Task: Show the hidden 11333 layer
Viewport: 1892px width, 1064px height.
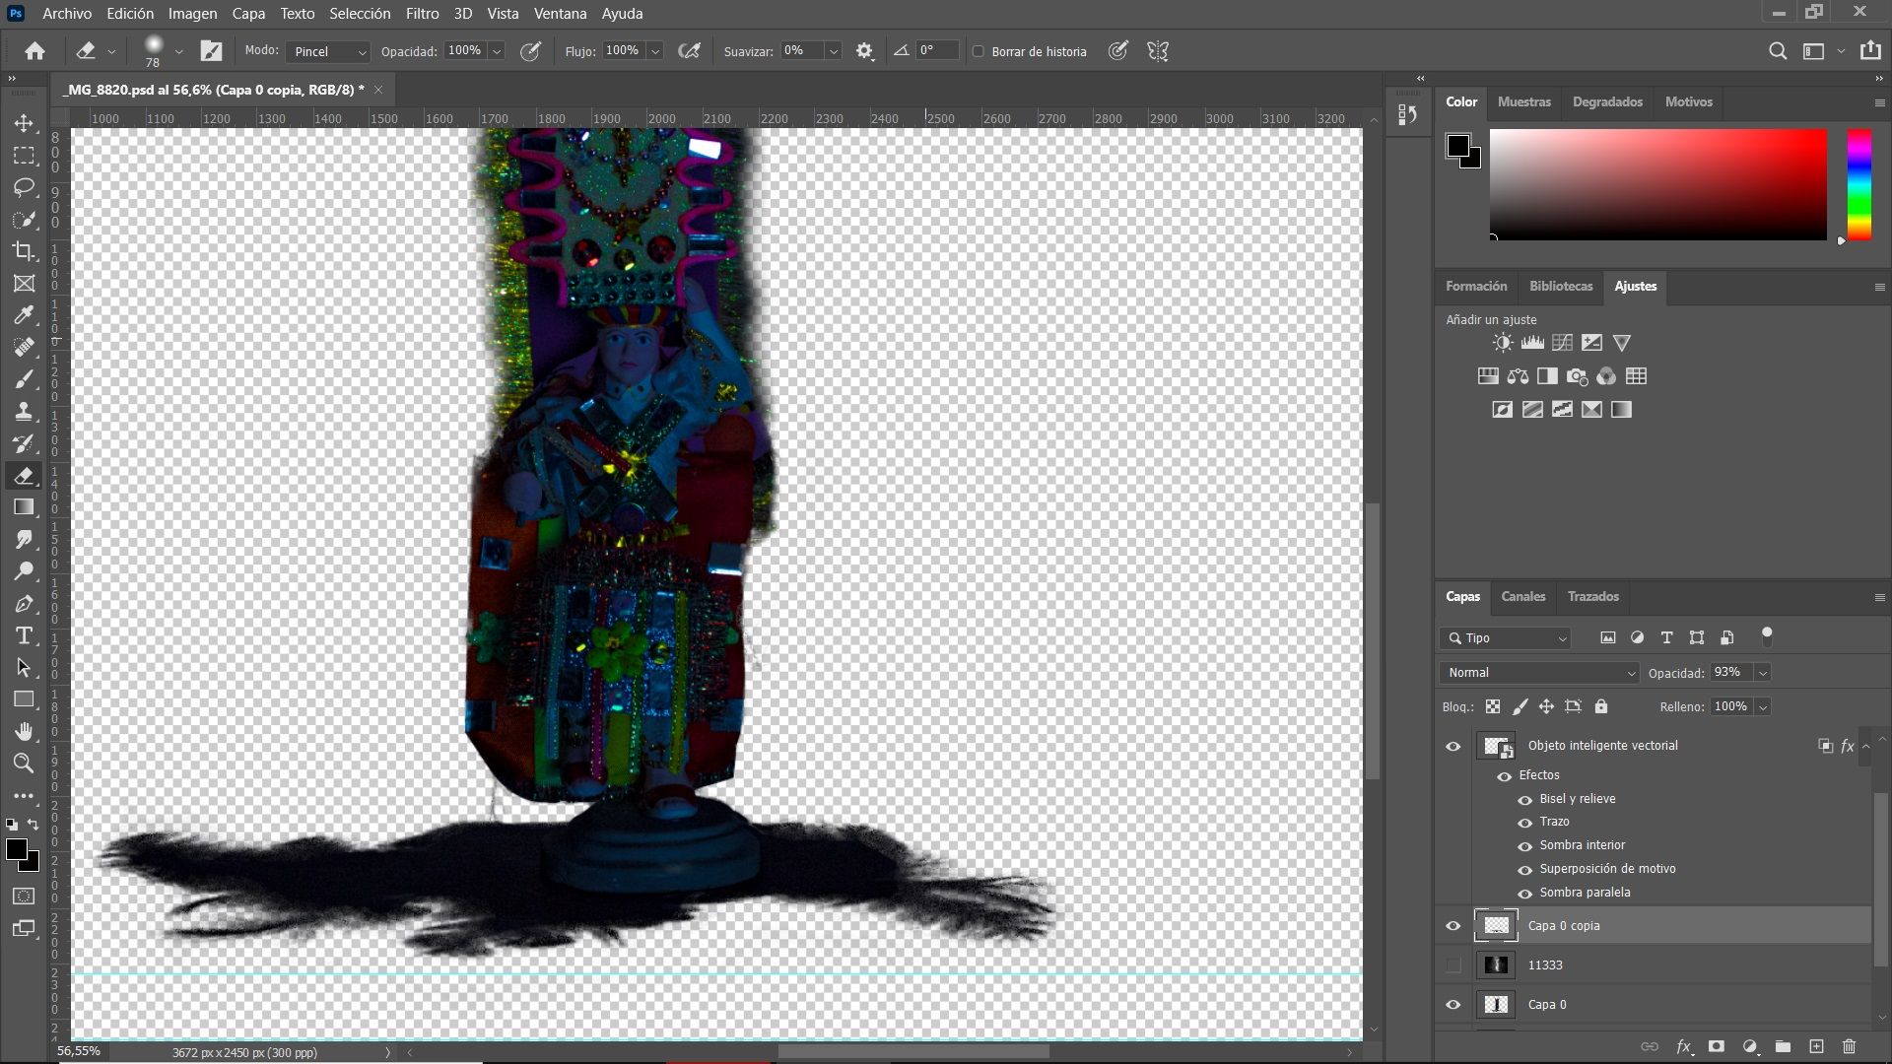Action: [x=1453, y=965]
